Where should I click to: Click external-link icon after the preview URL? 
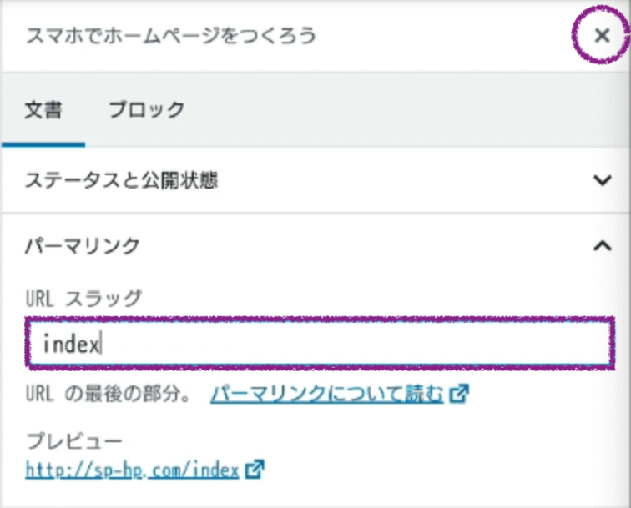click(x=255, y=470)
